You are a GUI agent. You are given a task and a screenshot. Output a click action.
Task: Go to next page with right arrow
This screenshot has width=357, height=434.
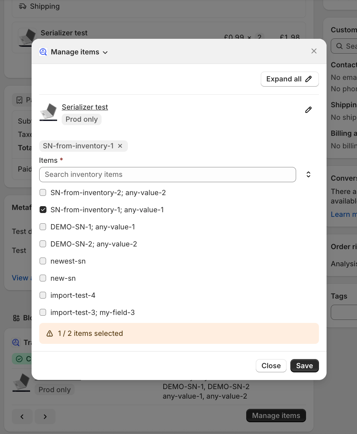click(x=45, y=417)
